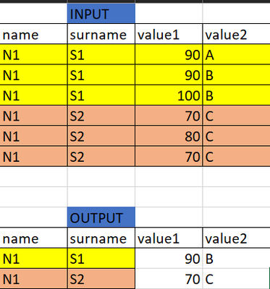Image resolution: width=270 pixels, height=289 pixels.
Task: Click the input table value1 header cell
Action: [169, 34]
